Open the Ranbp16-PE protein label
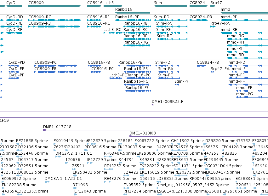The image size is (268, 196). [x=130, y=62]
